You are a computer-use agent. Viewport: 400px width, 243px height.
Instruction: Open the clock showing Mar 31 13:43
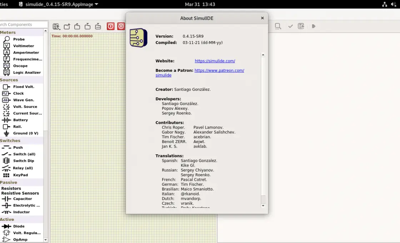point(200,4)
